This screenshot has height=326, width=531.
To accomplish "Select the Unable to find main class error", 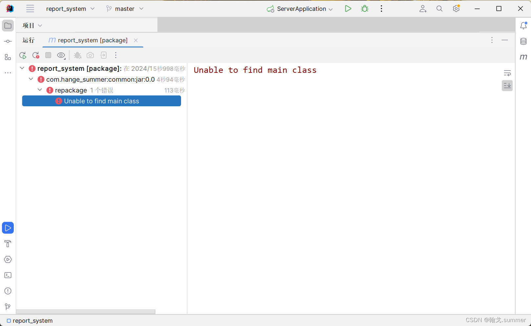I will [102, 101].
